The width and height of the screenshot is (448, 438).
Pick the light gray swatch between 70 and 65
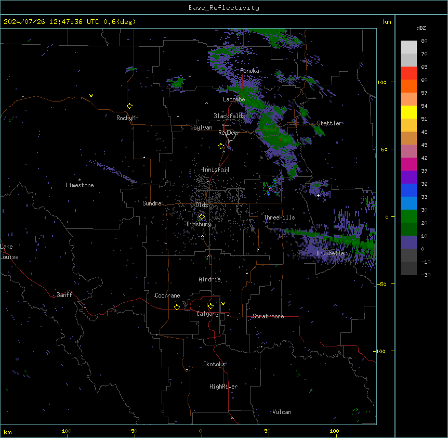click(x=409, y=60)
